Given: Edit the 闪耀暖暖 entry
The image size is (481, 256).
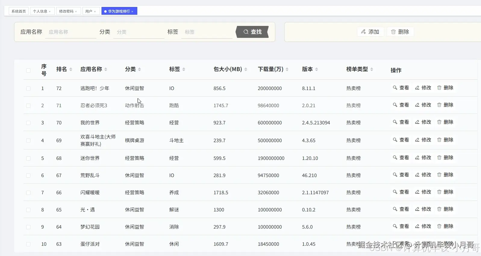Looking at the screenshot, I should [x=423, y=192].
